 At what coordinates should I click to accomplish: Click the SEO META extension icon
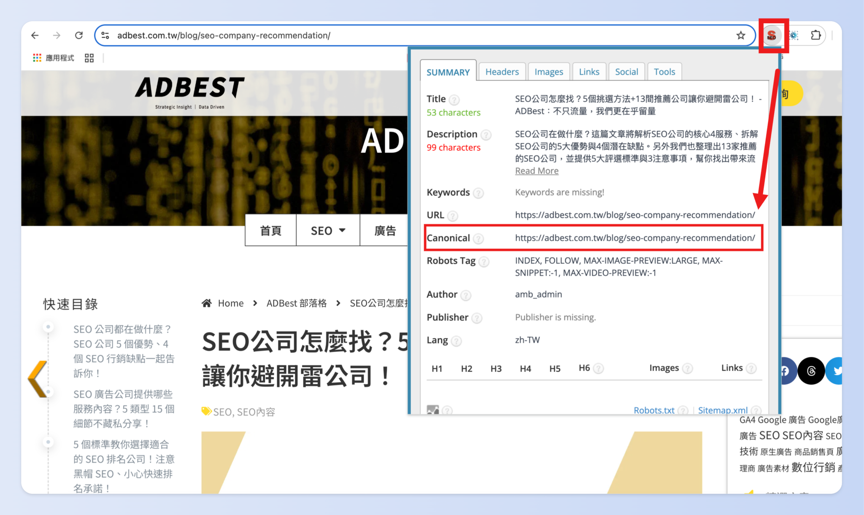[773, 35]
